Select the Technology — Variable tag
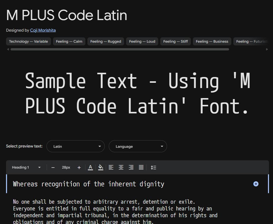 pyautogui.click(x=28, y=41)
